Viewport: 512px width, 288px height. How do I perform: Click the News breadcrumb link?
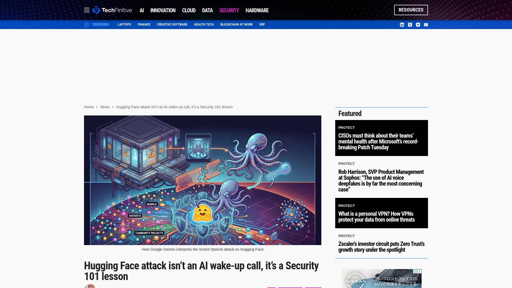105,107
